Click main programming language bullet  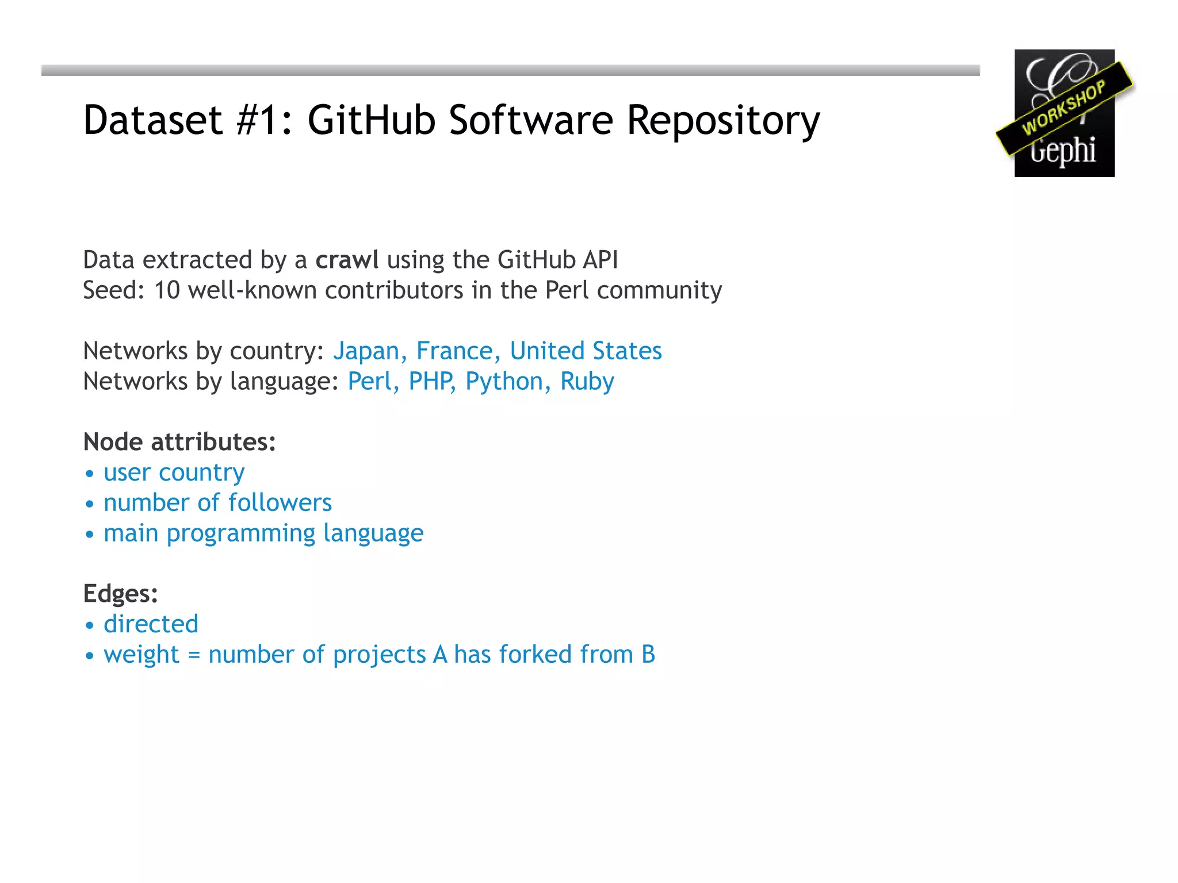click(x=263, y=533)
